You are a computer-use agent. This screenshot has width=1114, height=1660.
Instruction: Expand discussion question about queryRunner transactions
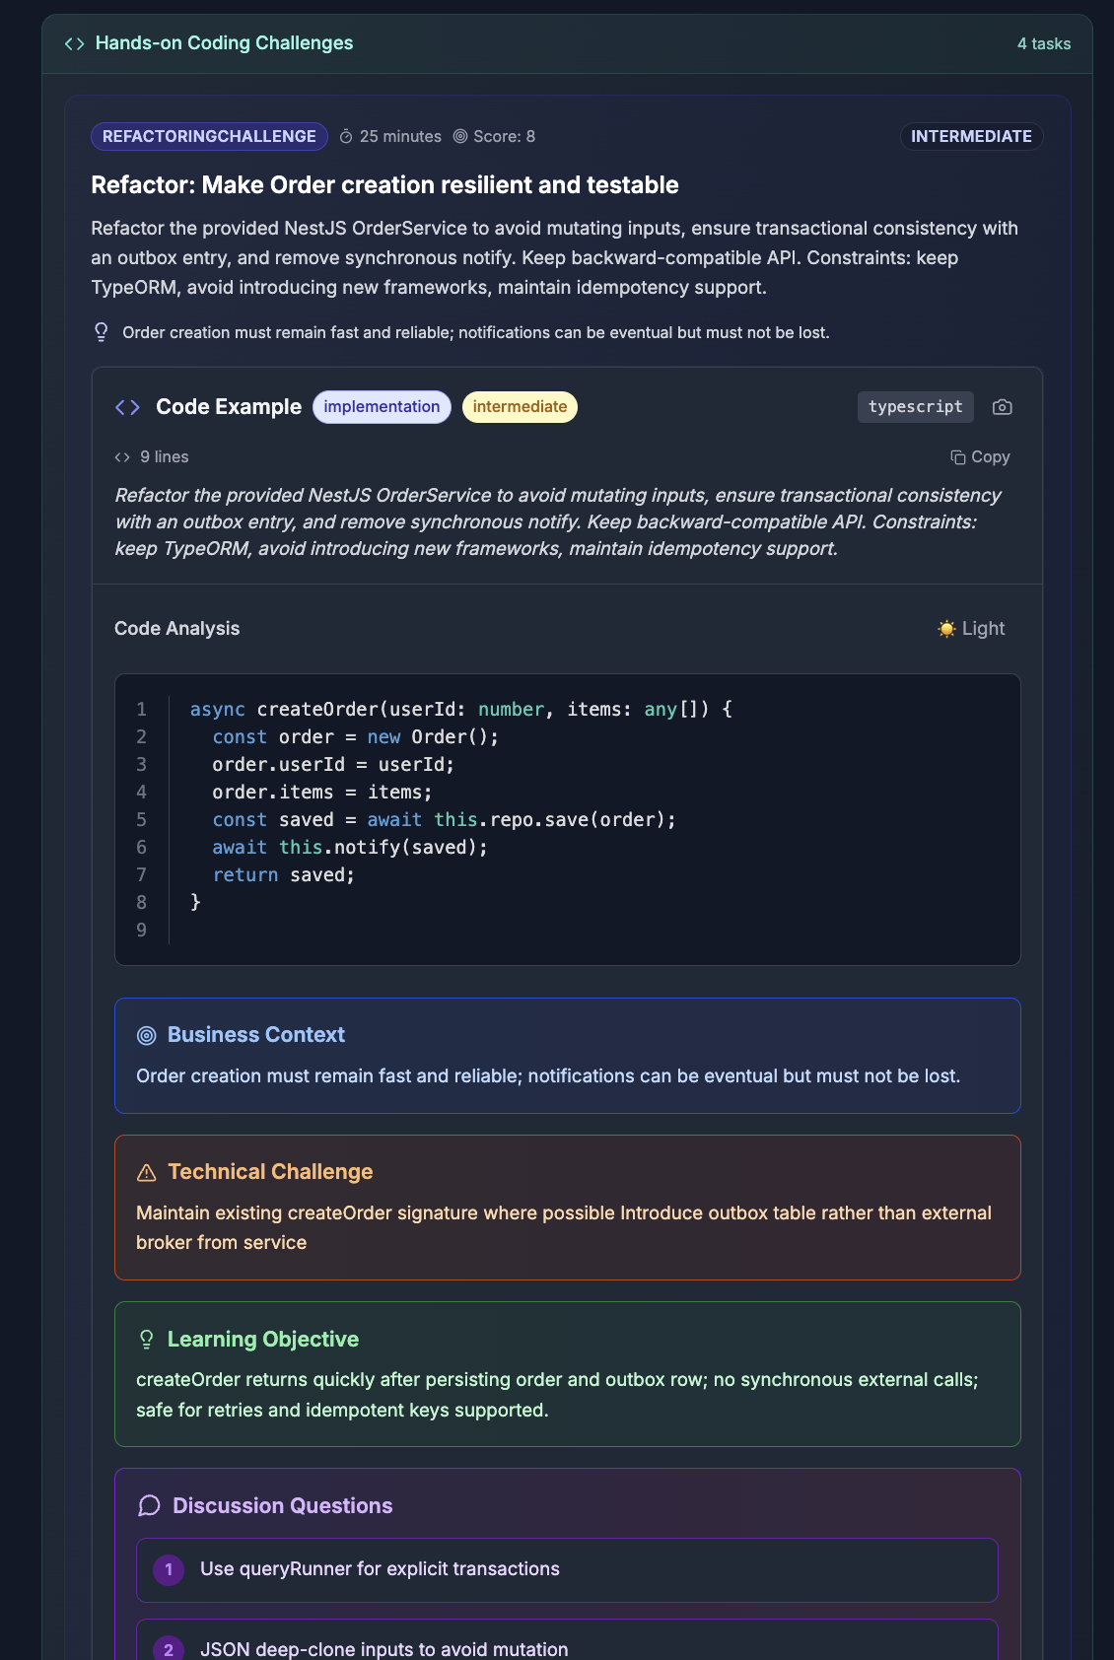click(x=568, y=1569)
